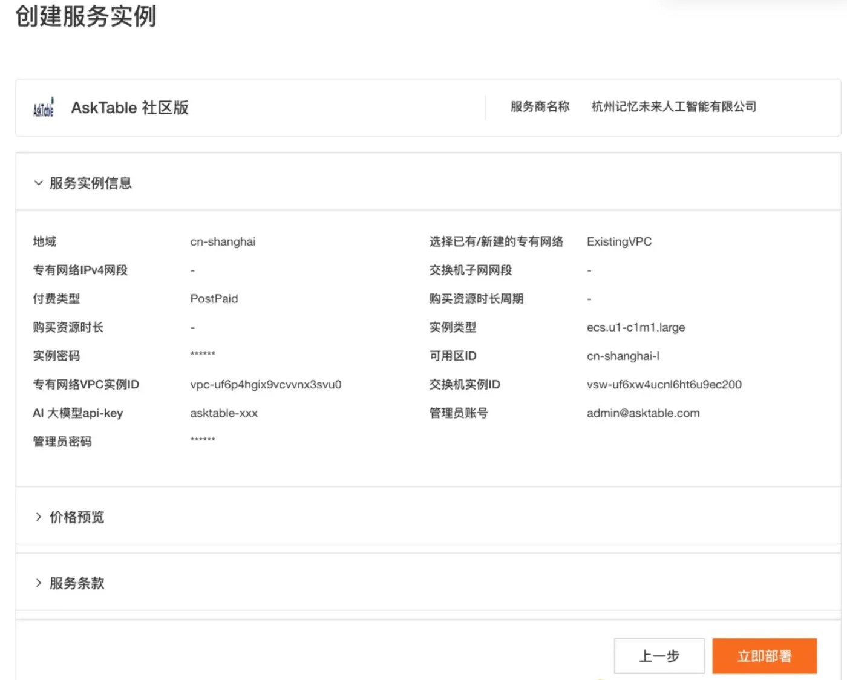
Task: Click the api-key value asktable-xxx
Action: (224, 413)
